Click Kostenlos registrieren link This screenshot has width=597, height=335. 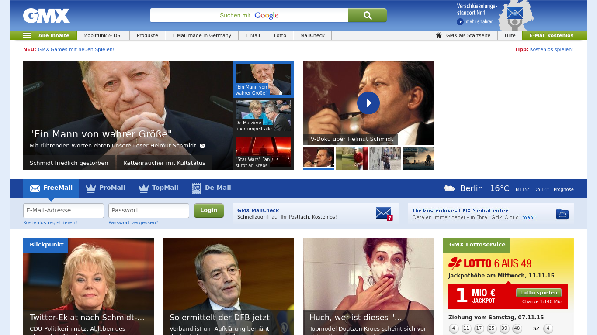(x=50, y=222)
